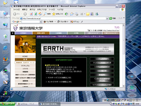Viewport: 141px width, 106px height.
Task: Select the 大学院 green navigation tab
Action: (76, 33)
